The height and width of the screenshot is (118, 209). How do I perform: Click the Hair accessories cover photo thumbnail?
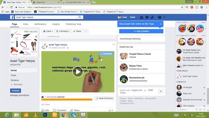pos(24,43)
